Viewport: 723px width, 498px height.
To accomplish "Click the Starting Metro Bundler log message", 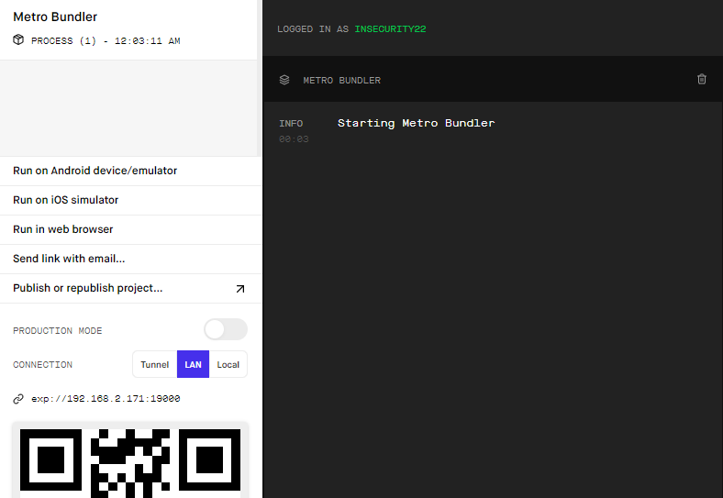I will (x=416, y=123).
